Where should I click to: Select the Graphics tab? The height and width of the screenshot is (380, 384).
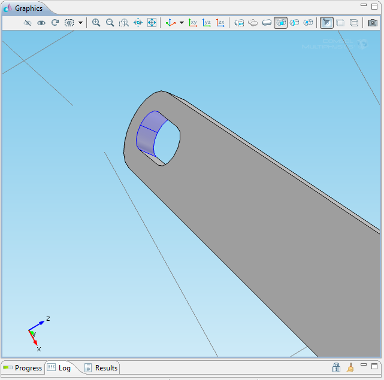click(x=23, y=8)
